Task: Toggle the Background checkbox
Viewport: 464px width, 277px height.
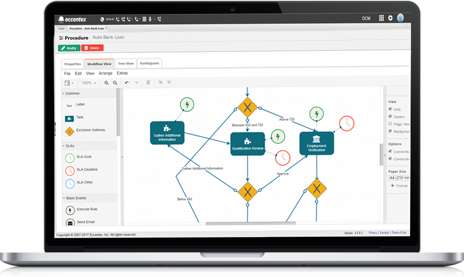Action: (390, 131)
